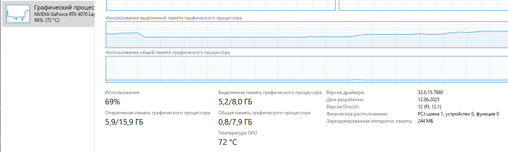Click the 69% utilization value

coord(113,102)
